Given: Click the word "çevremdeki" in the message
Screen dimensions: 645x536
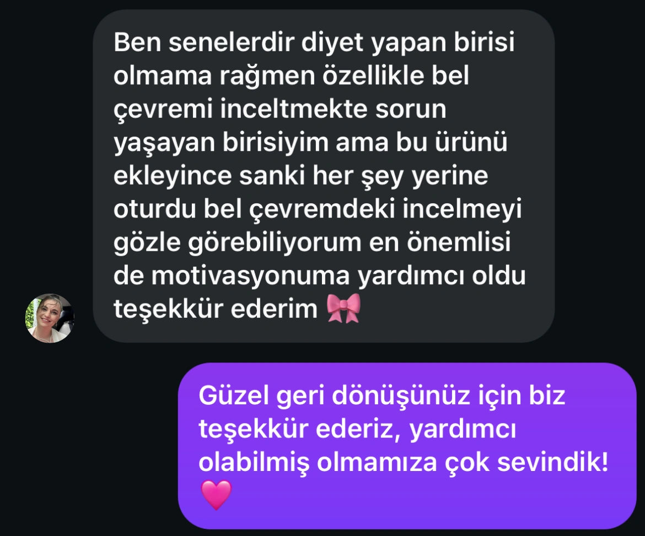Looking at the screenshot, I should click(322, 209).
